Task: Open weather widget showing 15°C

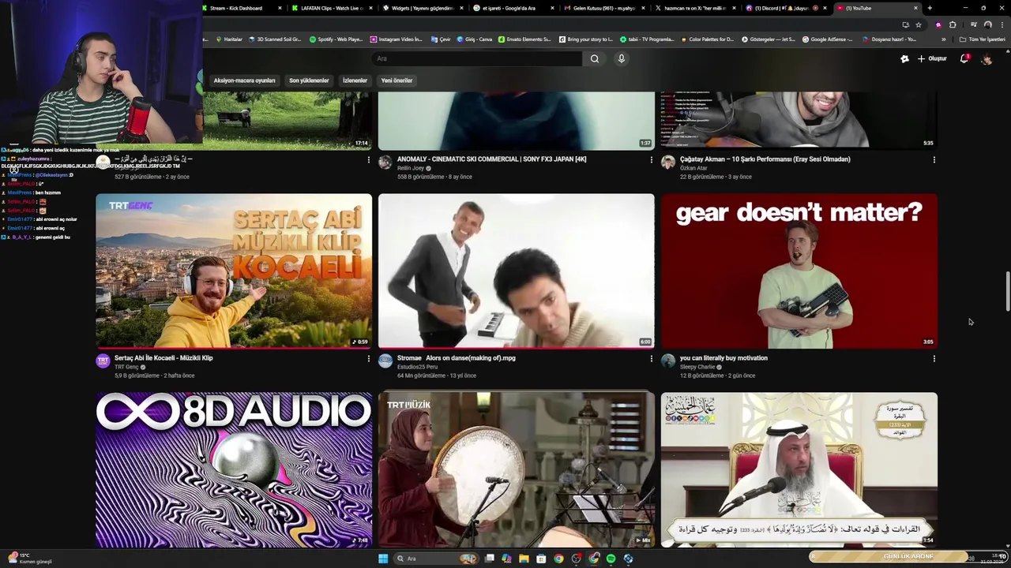Action: [30, 559]
